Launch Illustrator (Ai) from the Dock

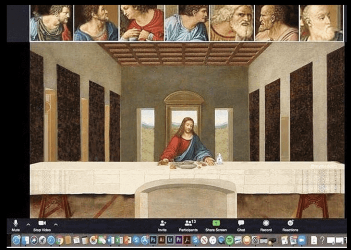[x=162, y=240]
